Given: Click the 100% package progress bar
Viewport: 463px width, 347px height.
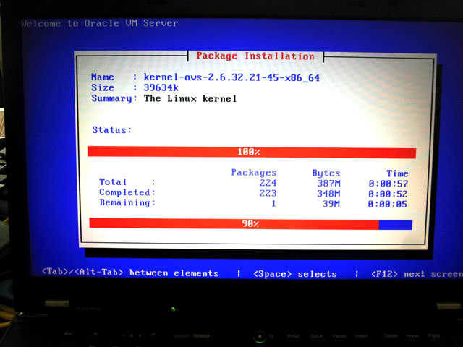Looking at the screenshot, I should (252, 153).
